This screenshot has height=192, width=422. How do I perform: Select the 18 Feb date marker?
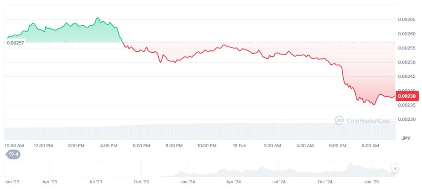pos(239,146)
